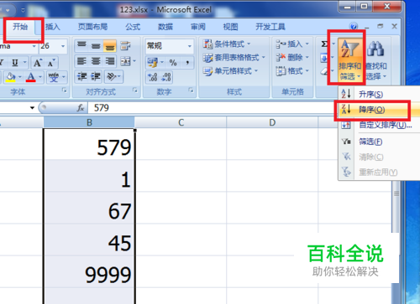Select the cell containing 67
Screen dimensions: 420x304
point(89,208)
